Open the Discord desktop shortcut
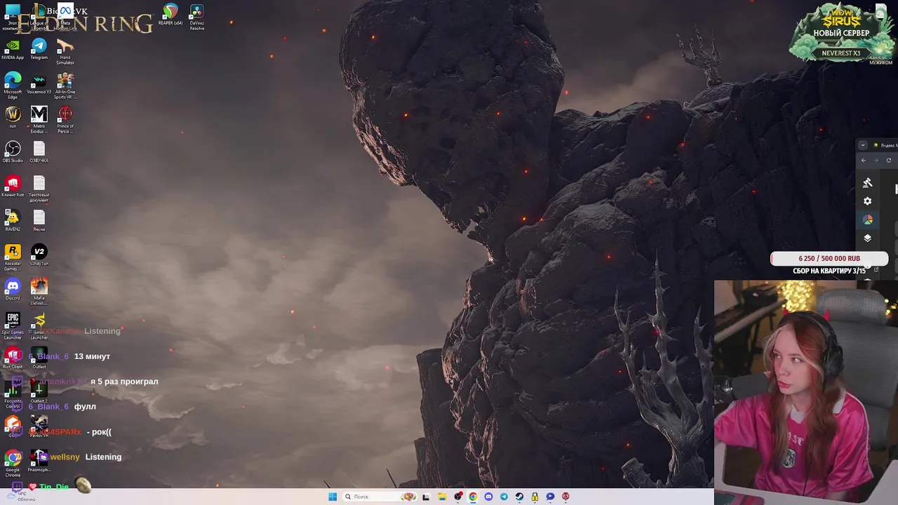Image resolution: width=898 pixels, height=505 pixels. [13, 289]
